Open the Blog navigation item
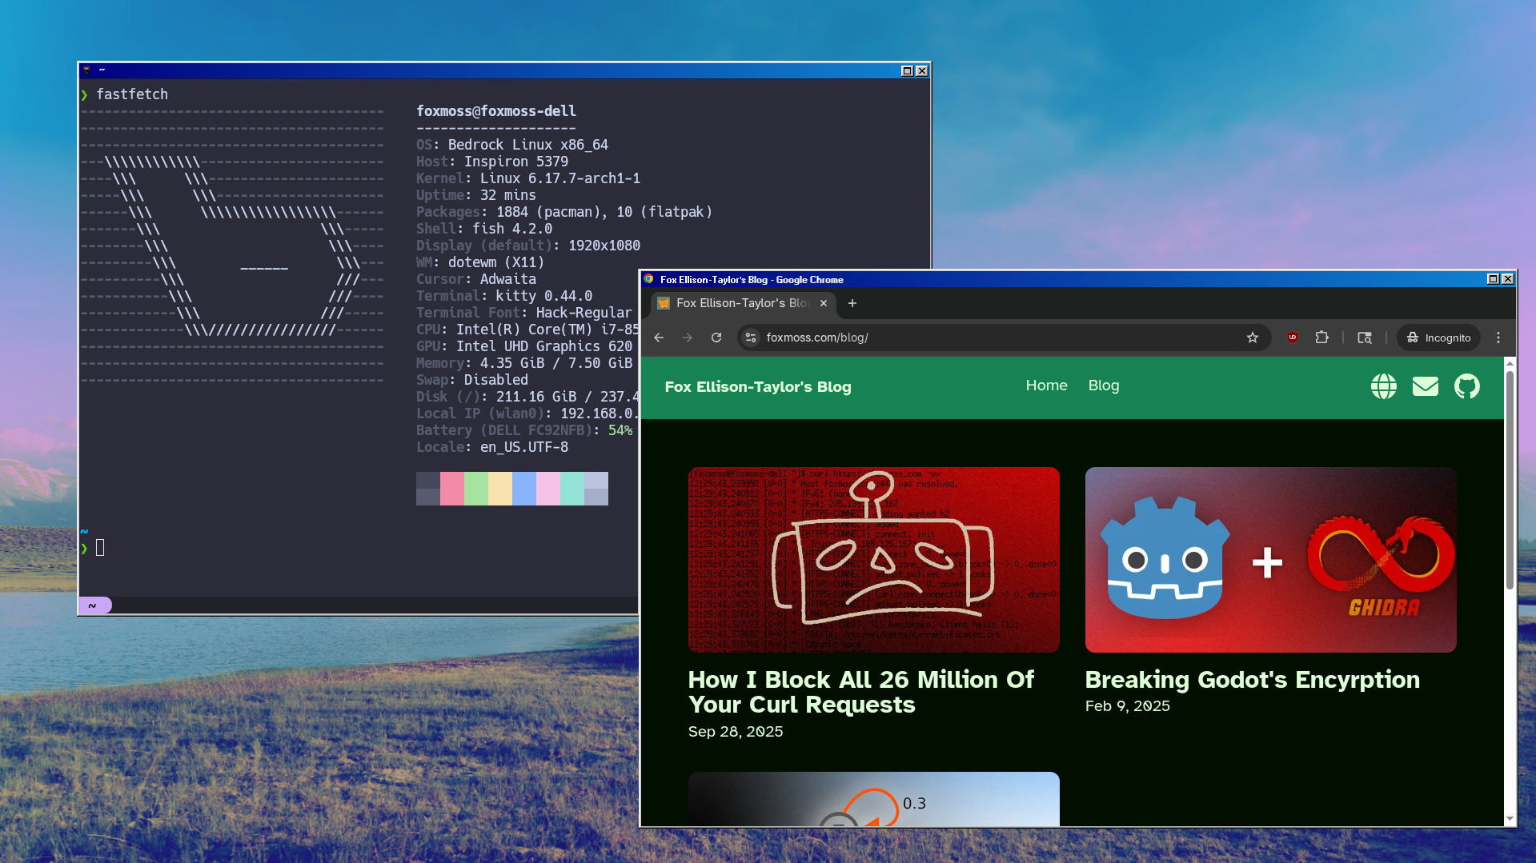1536x863 pixels. tap(1103, 386)
